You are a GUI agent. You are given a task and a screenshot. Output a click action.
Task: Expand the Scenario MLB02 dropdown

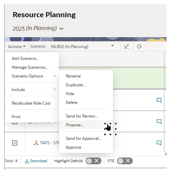coord(112,46)
